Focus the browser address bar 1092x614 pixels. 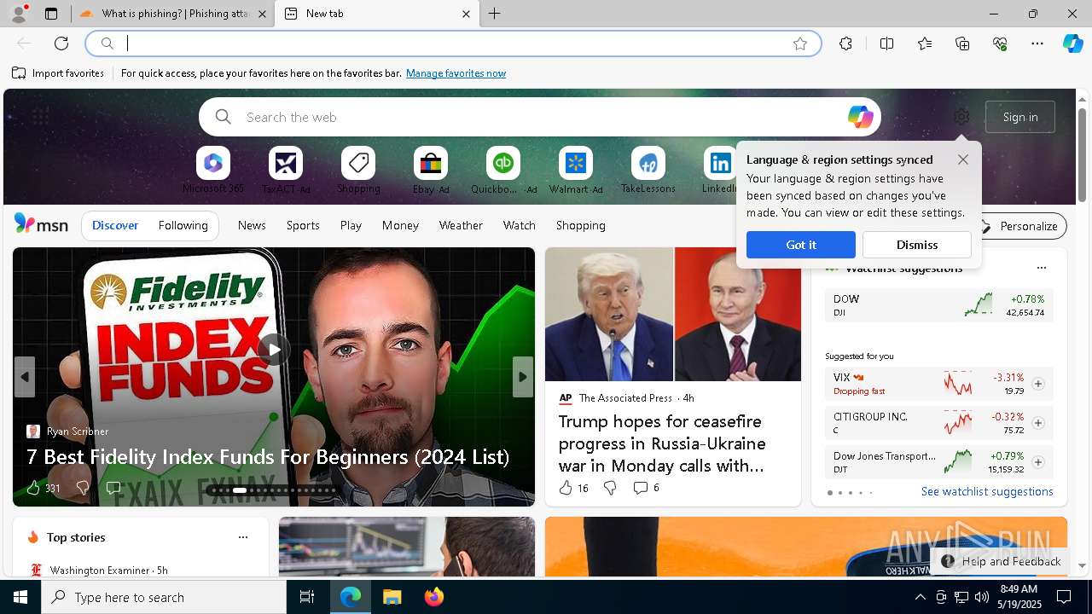tap(452, 43)
